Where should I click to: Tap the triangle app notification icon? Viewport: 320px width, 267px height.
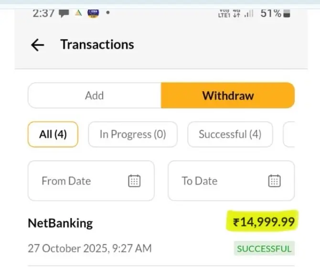point(78,13)
